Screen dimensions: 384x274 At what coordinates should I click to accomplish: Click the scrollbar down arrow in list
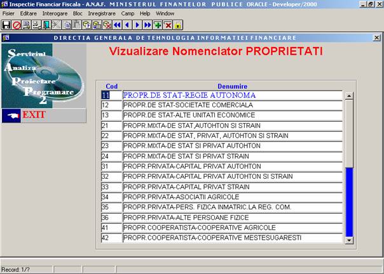click(x=348, y=240)
